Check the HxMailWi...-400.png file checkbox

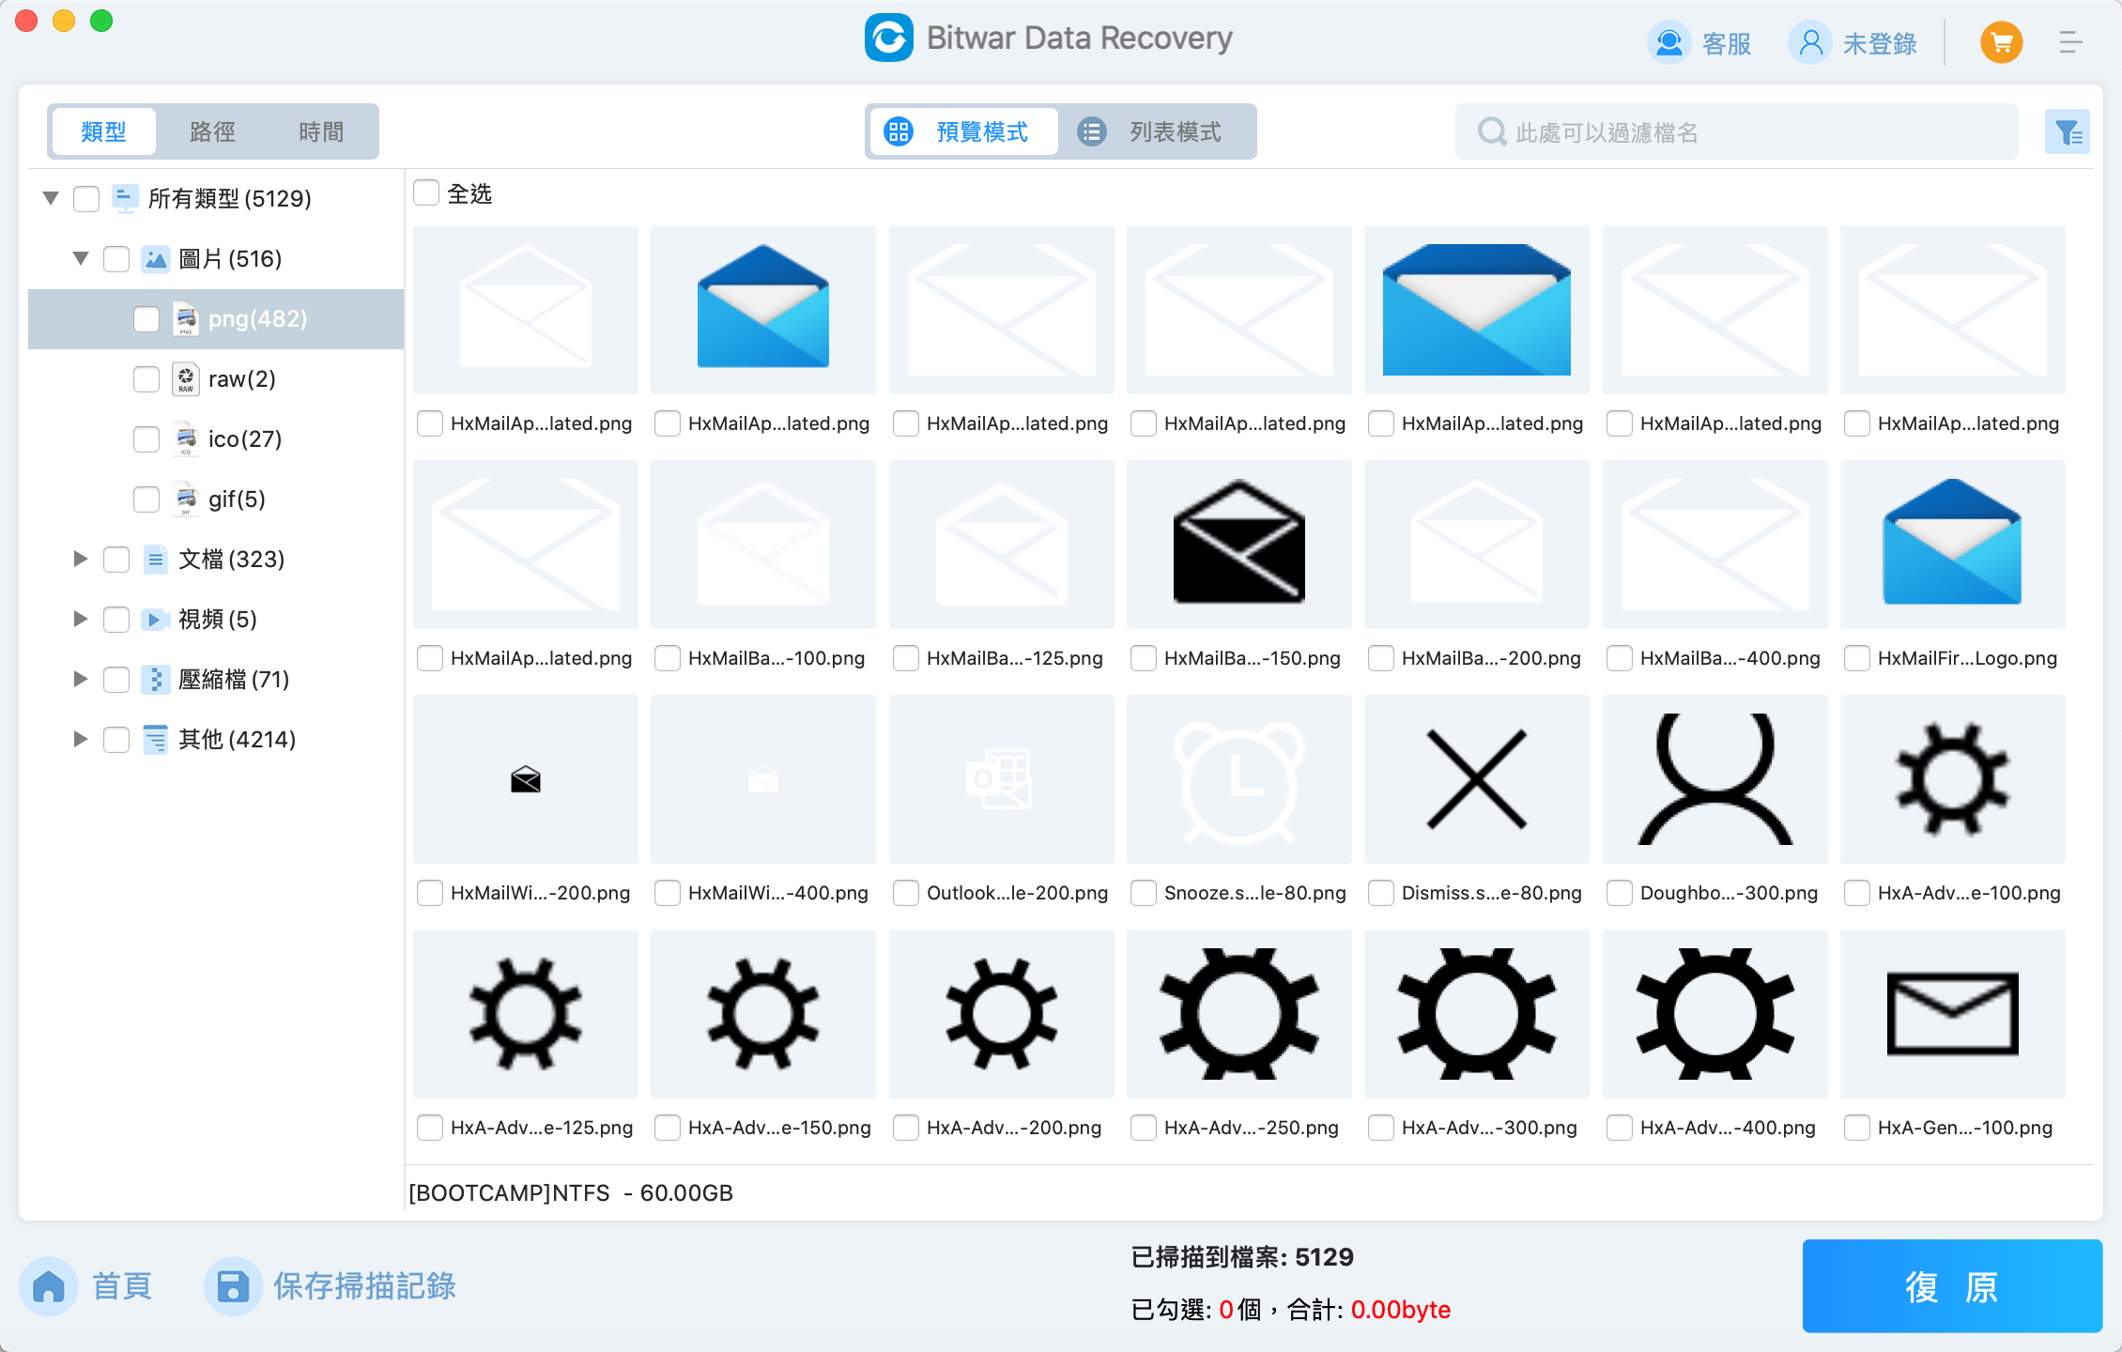tap(668, 893)
